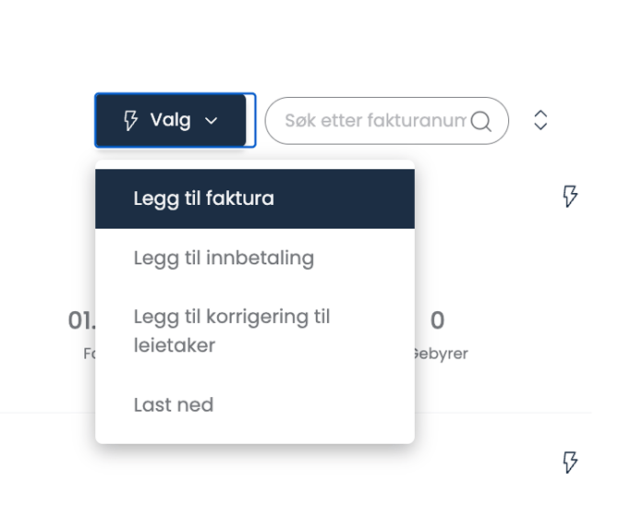Collapse the menu using the Valg chevron arrow
Image resolution: width=619 pixels, height=505 pixels.
coord(212,121)
